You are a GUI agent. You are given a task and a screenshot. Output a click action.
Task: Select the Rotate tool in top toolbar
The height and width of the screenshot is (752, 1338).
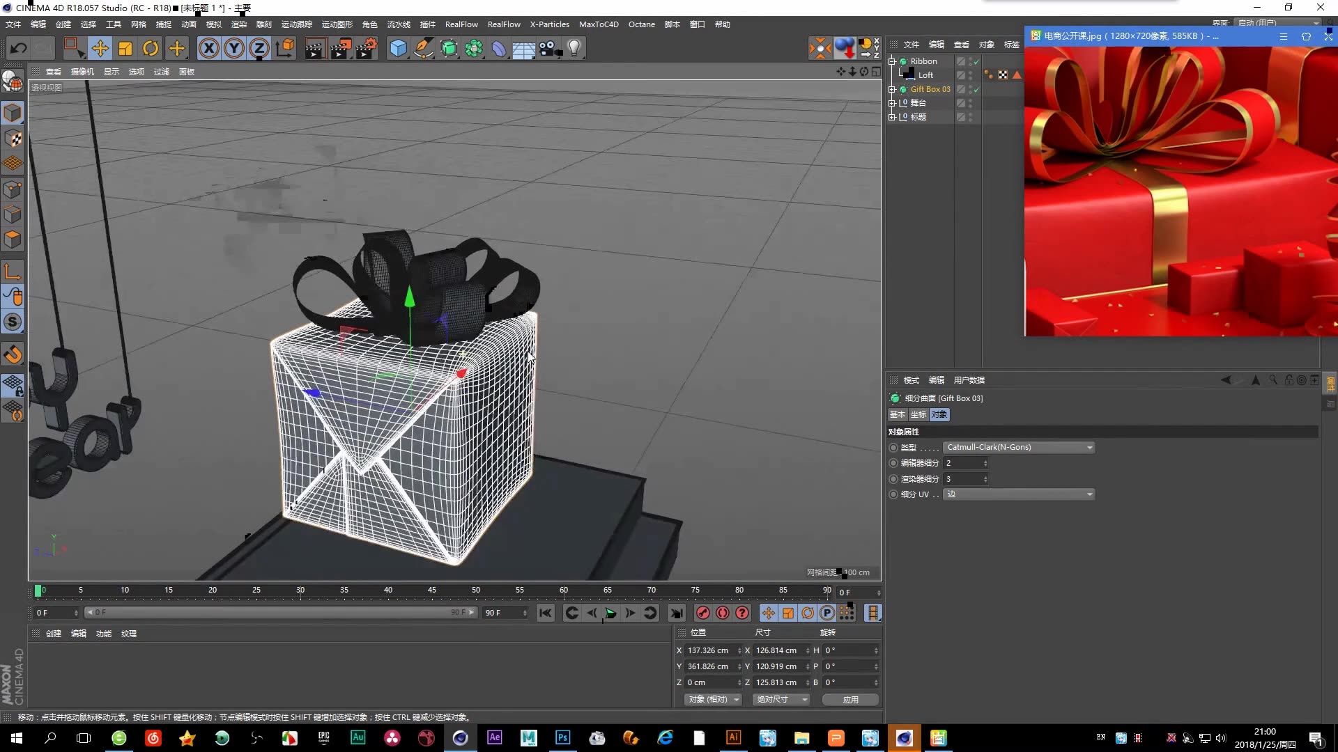pyautogui.click(x=151, y=48)
